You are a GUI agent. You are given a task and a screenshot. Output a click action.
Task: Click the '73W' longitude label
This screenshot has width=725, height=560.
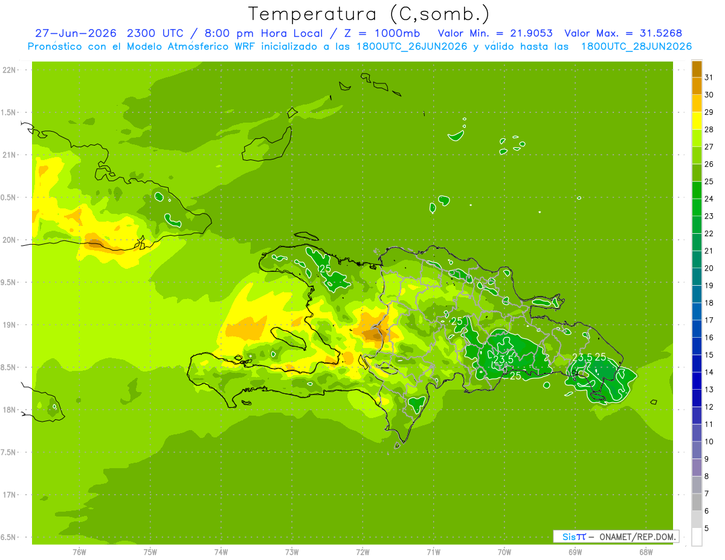coord(292,552)
